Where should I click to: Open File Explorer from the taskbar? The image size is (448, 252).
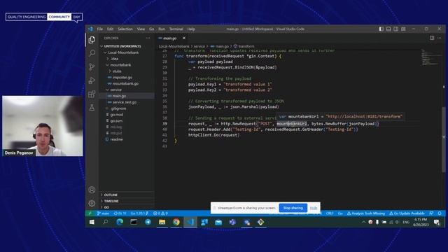tap(162, 222)
